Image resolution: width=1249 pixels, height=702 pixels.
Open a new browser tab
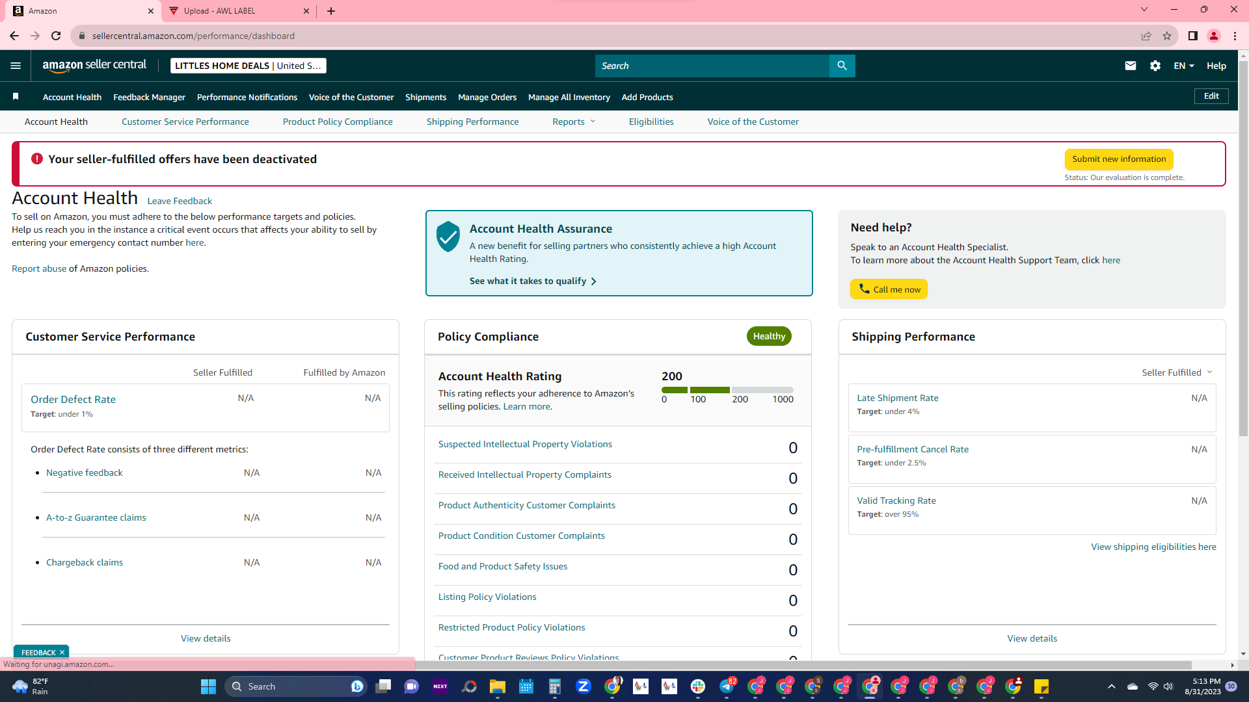pos(331,11)
